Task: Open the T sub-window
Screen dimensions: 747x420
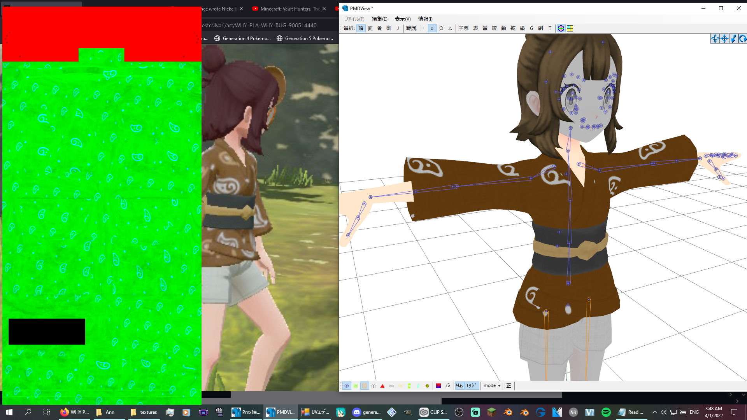Action: (550, 28)
